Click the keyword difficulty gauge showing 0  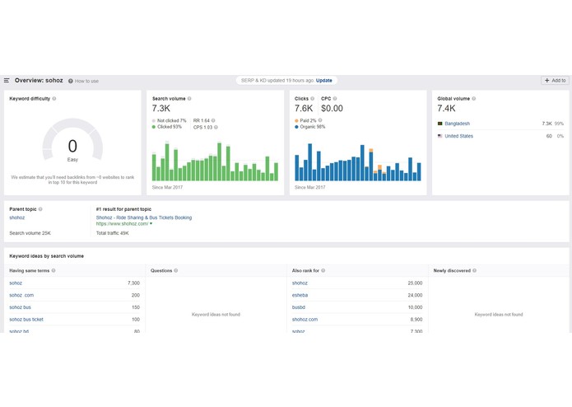pos(72,141)
